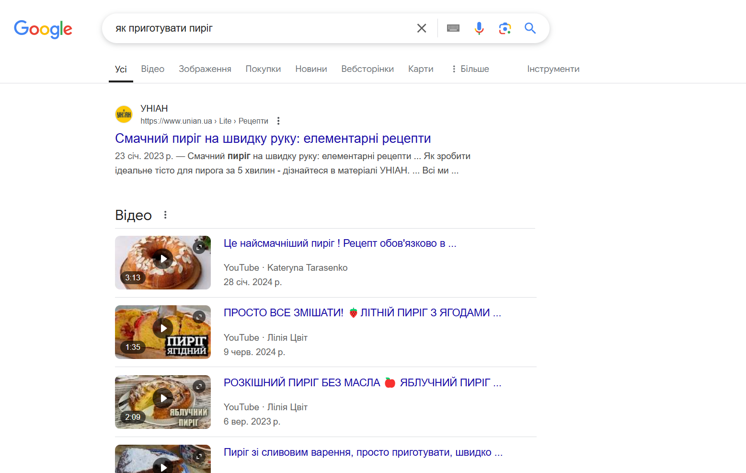The image size is (746, 473).
Task: Select the Усі tab
Action: [121, 69]
